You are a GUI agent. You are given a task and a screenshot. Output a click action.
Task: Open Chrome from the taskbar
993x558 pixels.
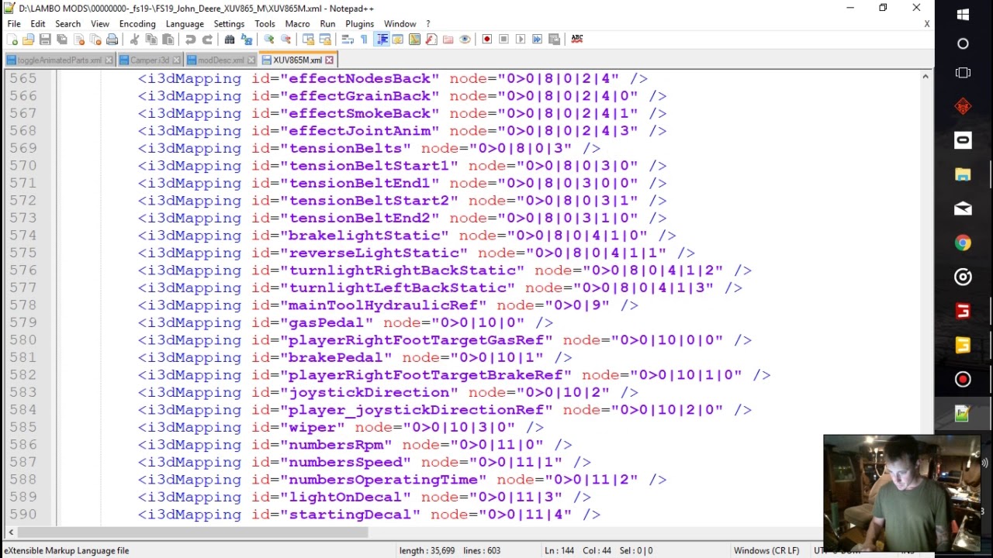tap(963, 243)
